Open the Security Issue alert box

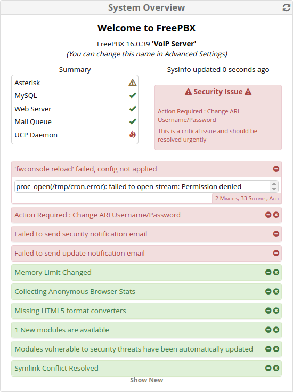(218, 118)
